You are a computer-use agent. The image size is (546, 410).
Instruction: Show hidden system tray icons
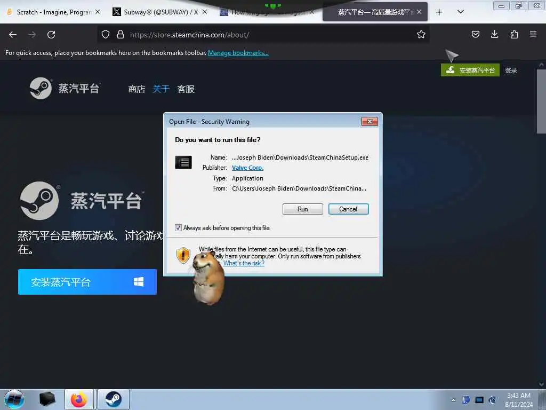tap(453, 400)
